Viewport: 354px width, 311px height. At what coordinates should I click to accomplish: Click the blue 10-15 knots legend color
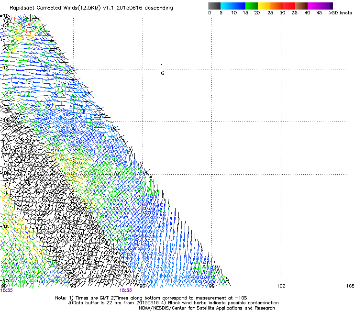[239, 6]
